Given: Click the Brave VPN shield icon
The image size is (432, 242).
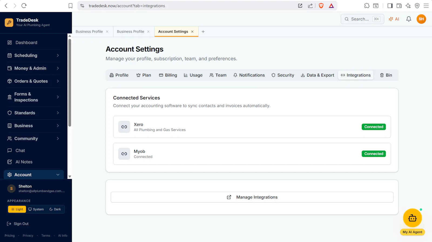Looking at the screenshot, I should pyautogui.click(x=417, y=6).
